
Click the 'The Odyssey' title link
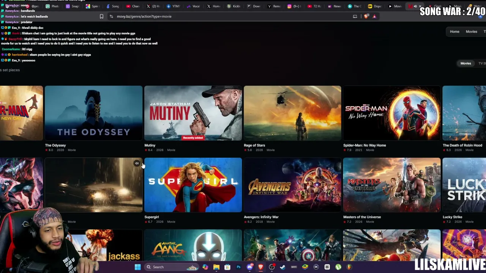coord(55,145)
